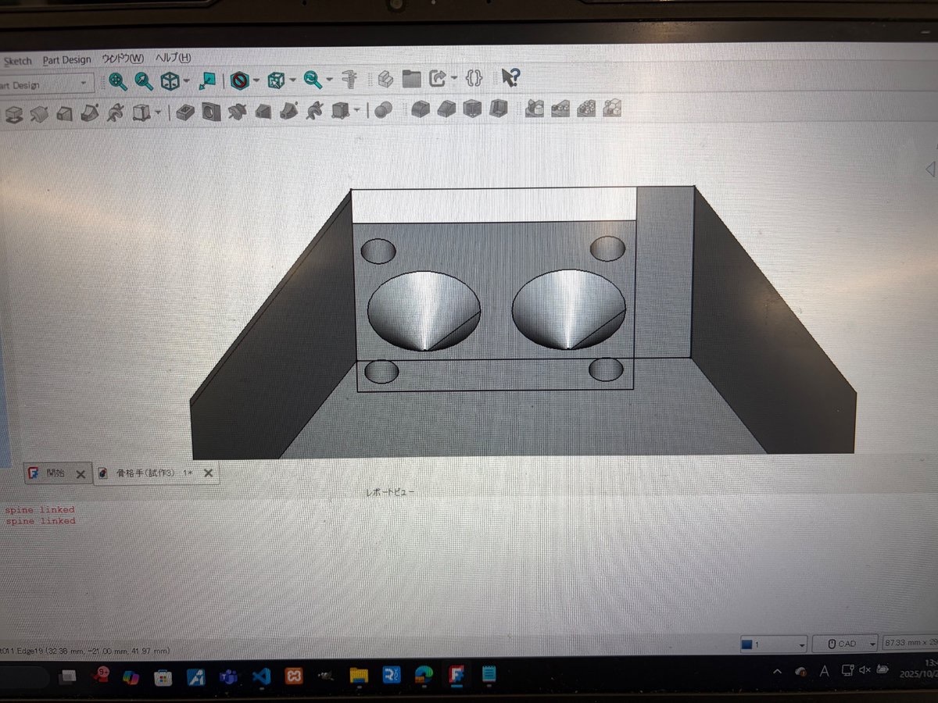Open the CAD navigation style selector

tap(845, 644)
